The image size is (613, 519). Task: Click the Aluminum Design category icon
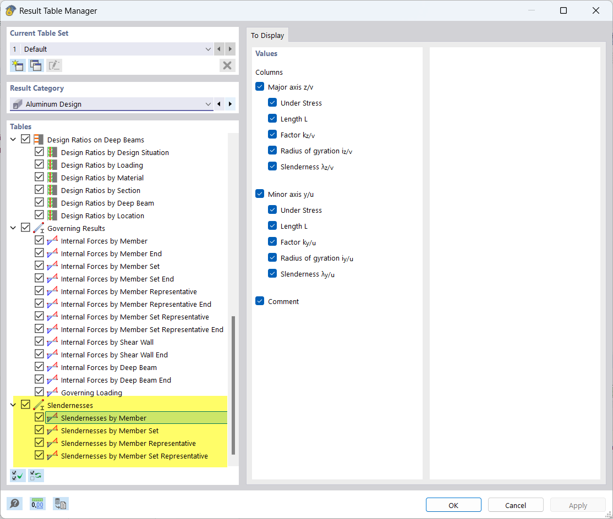pyautogui.click(x=17, y=104)
